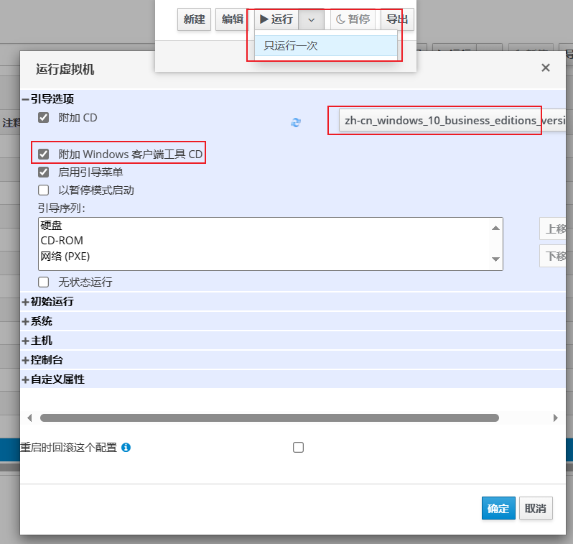The height and width of the screenshot is (544, 573).
Task: Click the info icon beside rollback option
Action: [126, 448]
